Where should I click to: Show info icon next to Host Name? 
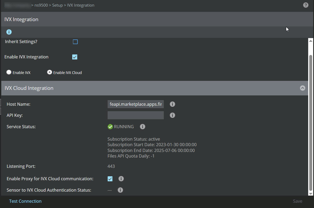(x=172, y=104)
